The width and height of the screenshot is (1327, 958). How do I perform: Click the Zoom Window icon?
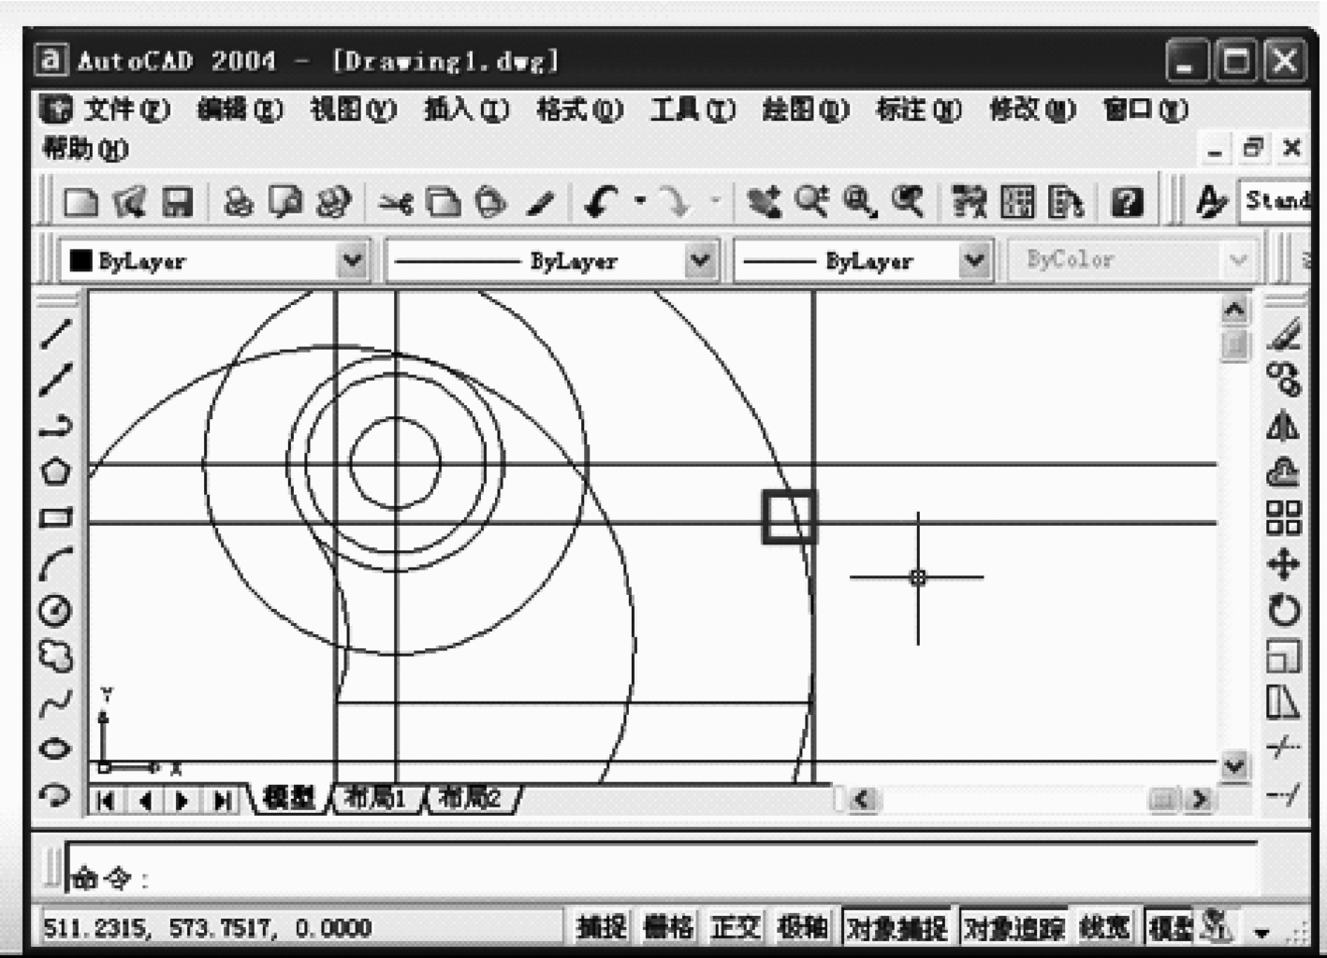pos(859,201)
